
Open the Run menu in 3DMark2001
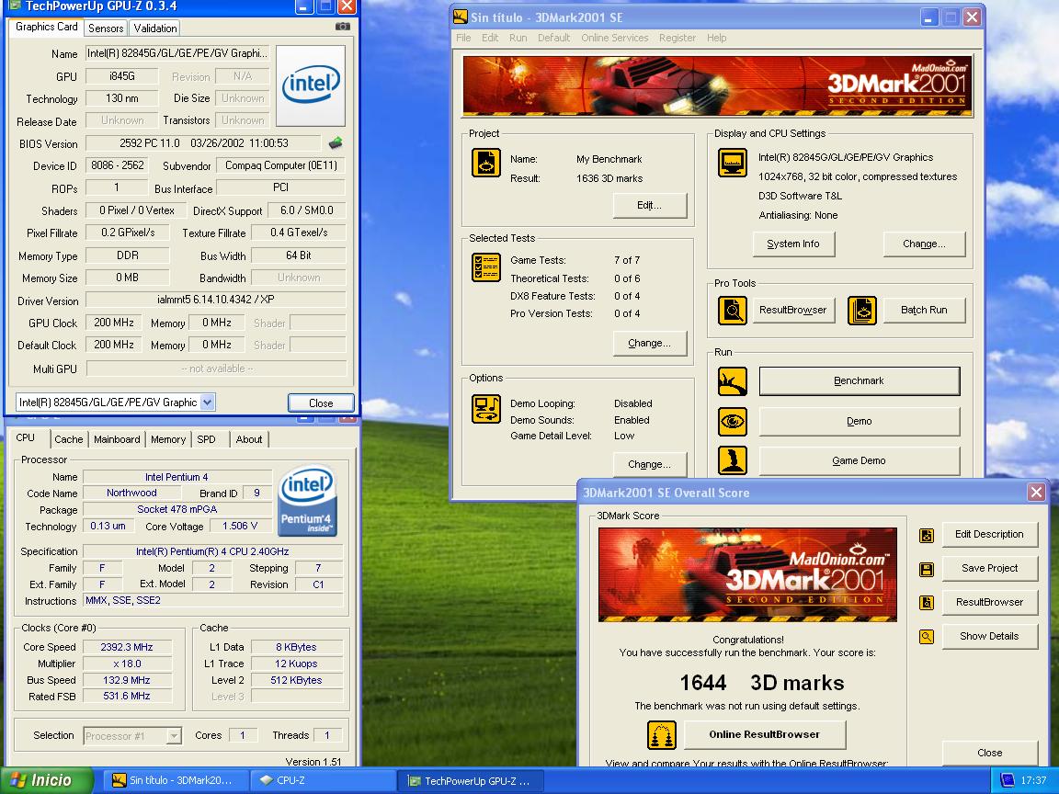point(518,38)
